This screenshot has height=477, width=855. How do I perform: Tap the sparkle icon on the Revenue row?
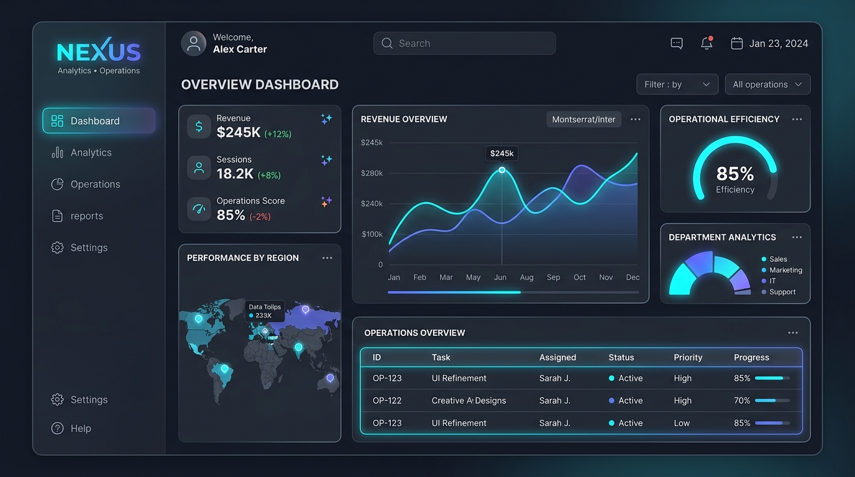pos(326,119)
